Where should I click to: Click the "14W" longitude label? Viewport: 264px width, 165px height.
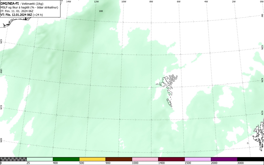click(69, 2)
